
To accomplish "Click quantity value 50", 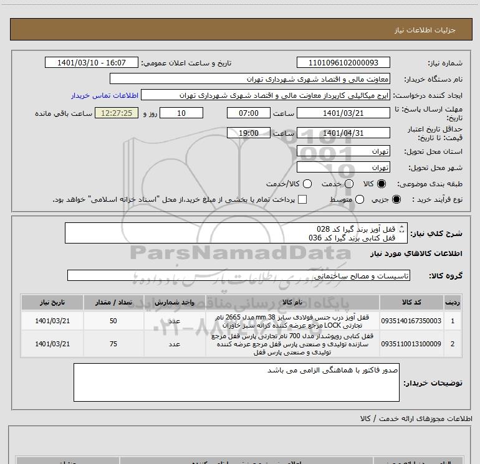I will click(x=113, y=321).
